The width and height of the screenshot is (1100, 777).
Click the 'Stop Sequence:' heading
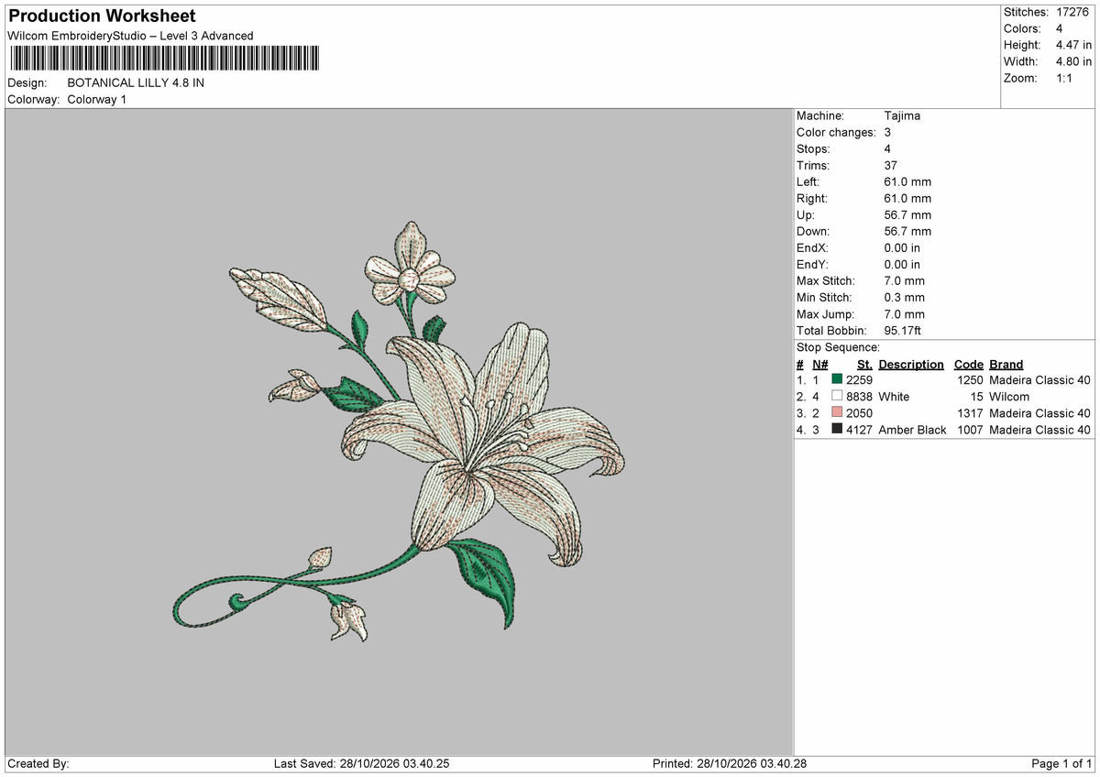[838, 347]
